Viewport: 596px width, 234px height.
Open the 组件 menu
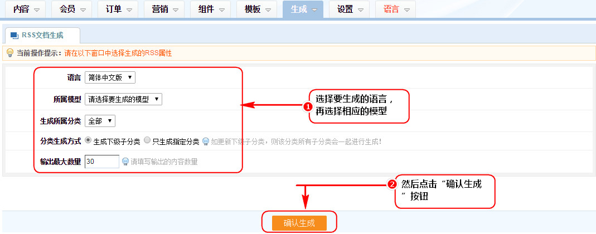click(211, 9)
